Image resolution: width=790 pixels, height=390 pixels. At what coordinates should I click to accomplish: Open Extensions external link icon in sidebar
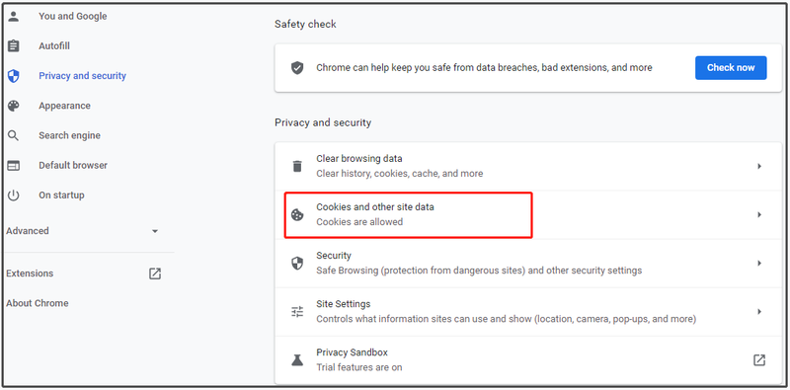click(x=155, y=273)
